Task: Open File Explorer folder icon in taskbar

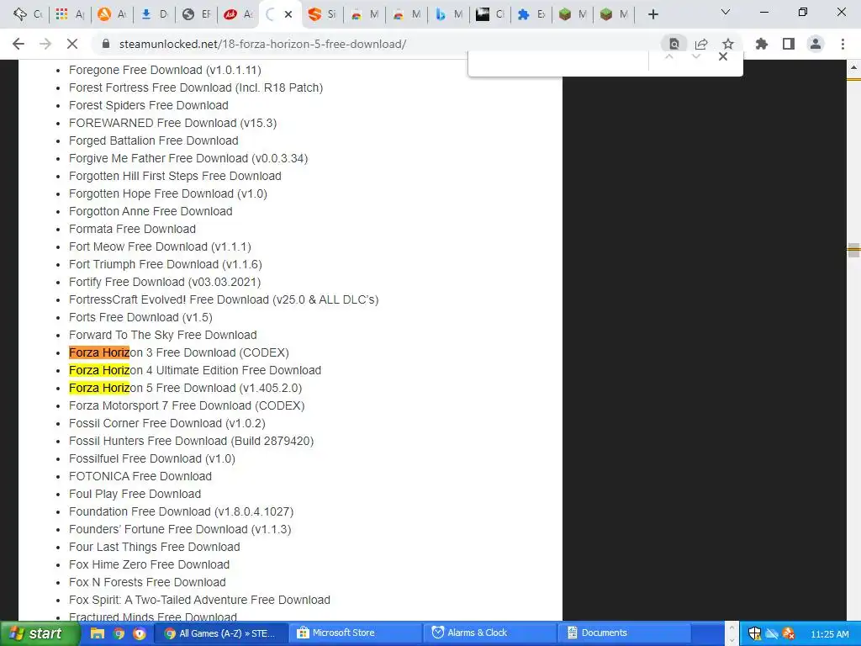Action: [x=98, y=633]
